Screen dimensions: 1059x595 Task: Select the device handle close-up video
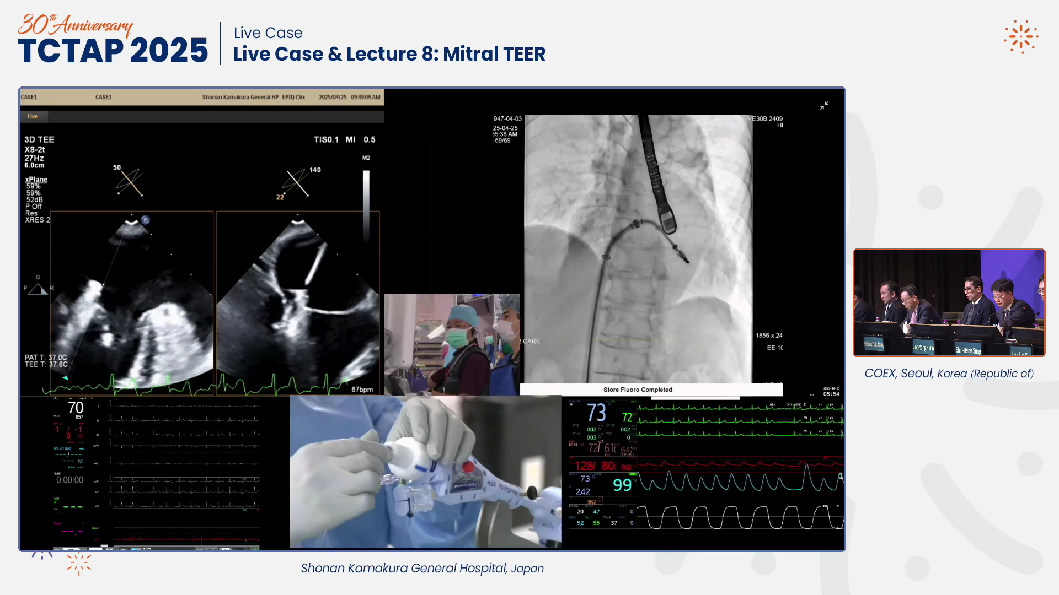pos(425,472)
